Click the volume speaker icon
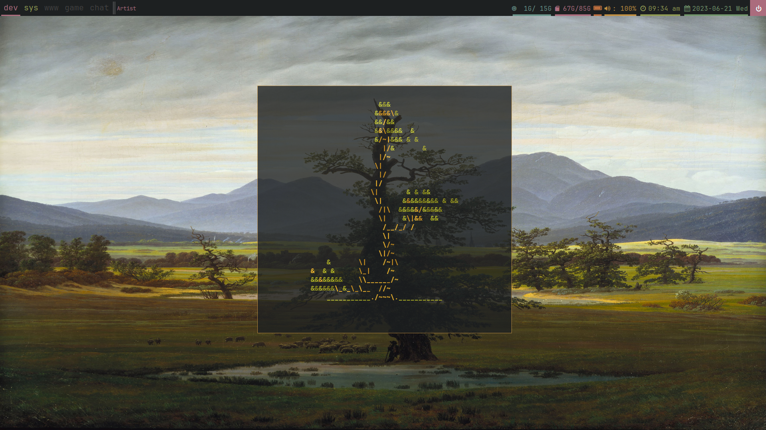Image resolution: width=766 pixels, height=430 pixels. pos(607,8)
